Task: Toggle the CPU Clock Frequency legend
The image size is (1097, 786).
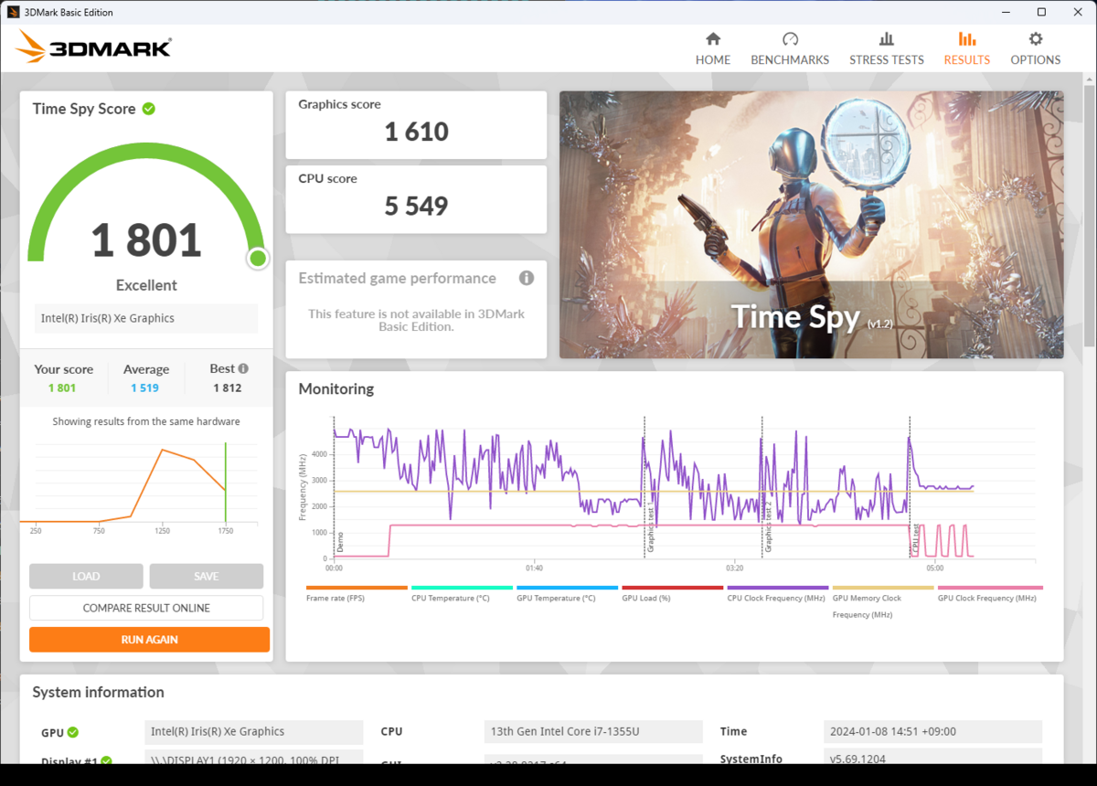Action: [777, 594]
